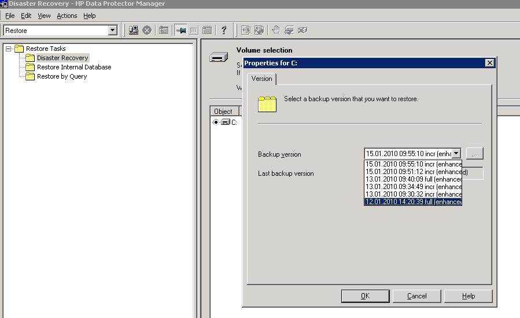Choose 13.01.2010 09:40:09 full backup version

[x=413, y=179]
